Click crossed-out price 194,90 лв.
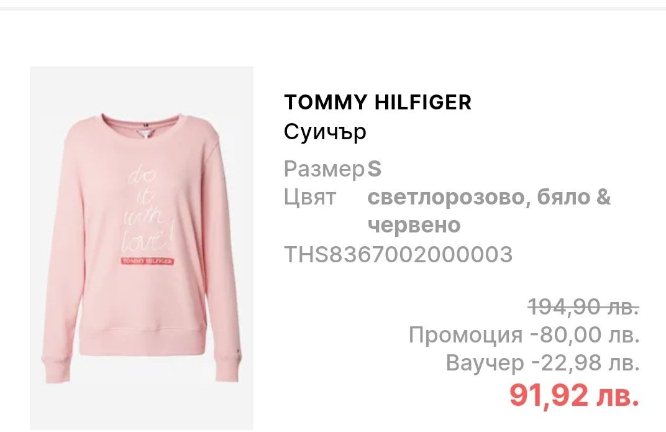The image size is (666, 432). 583,306
